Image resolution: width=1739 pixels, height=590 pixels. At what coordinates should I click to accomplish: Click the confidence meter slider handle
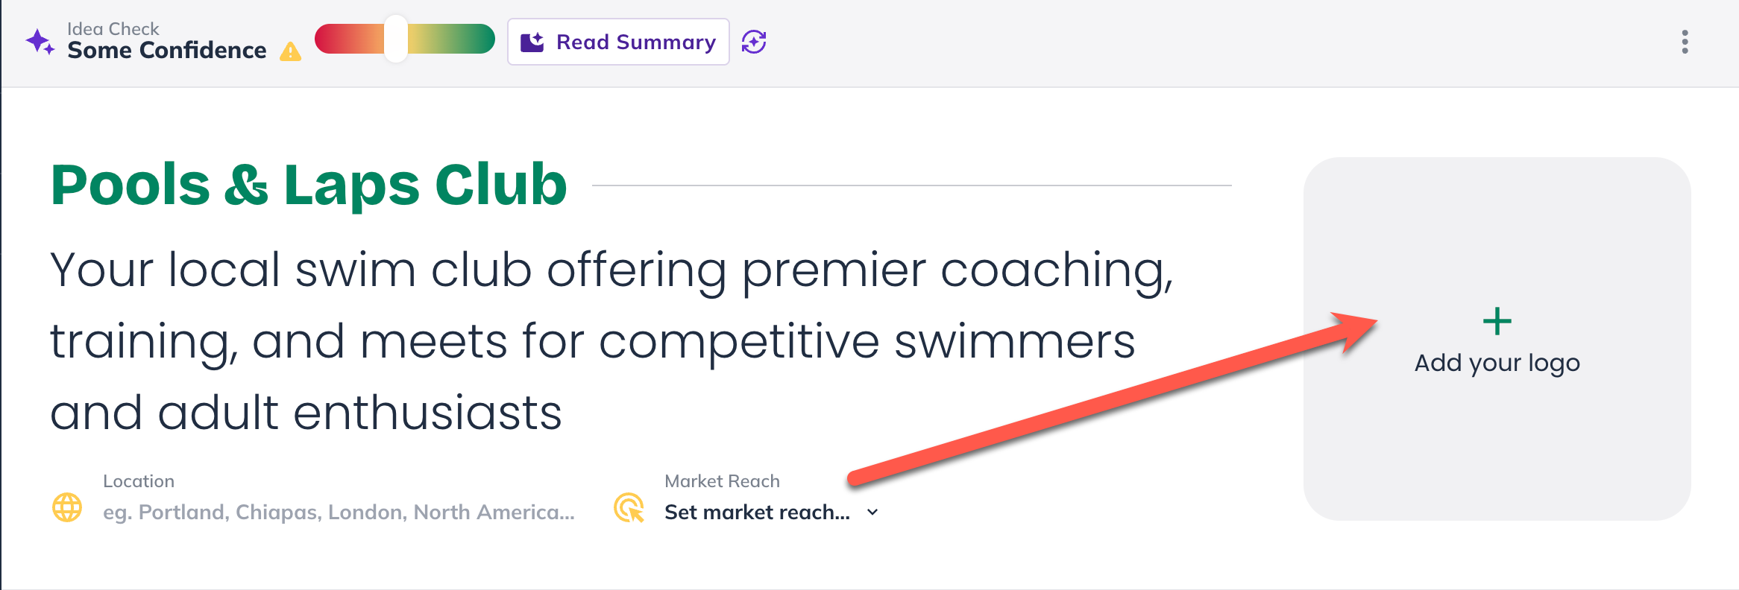click(396, 39)
